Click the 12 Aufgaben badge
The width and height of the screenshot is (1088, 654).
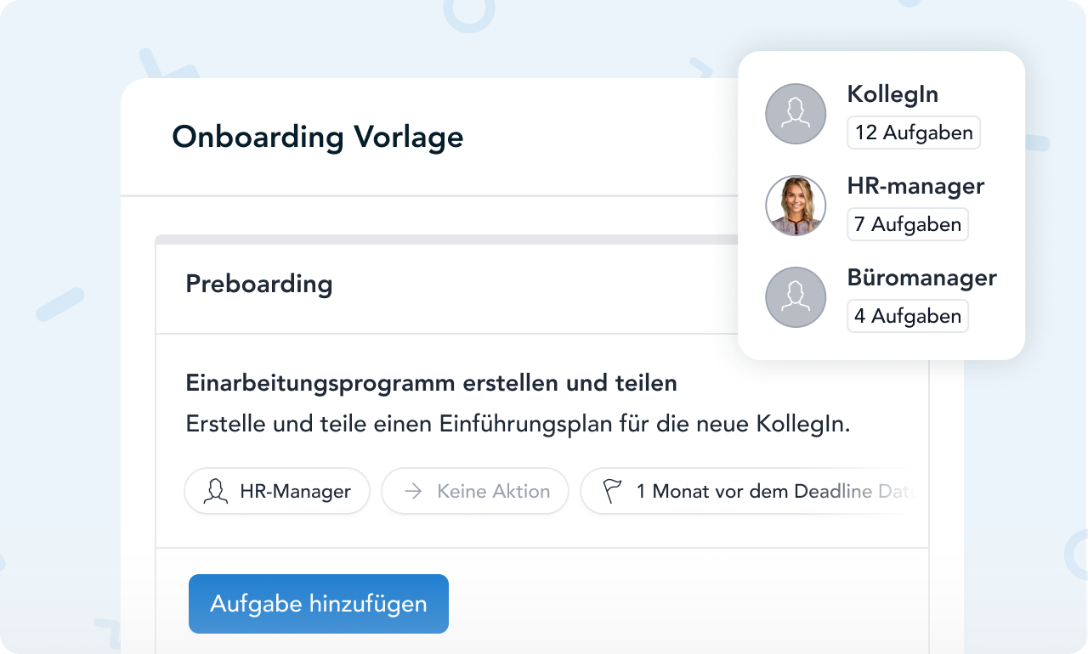(914, 132)
